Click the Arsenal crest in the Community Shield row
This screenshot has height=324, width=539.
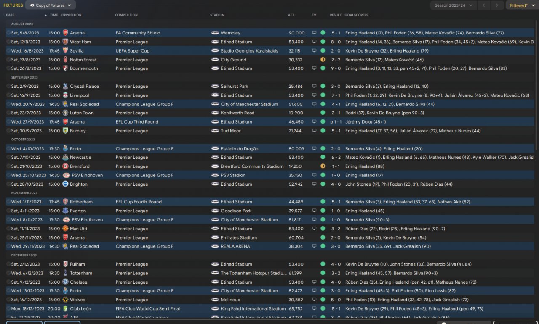coord(65,33)
